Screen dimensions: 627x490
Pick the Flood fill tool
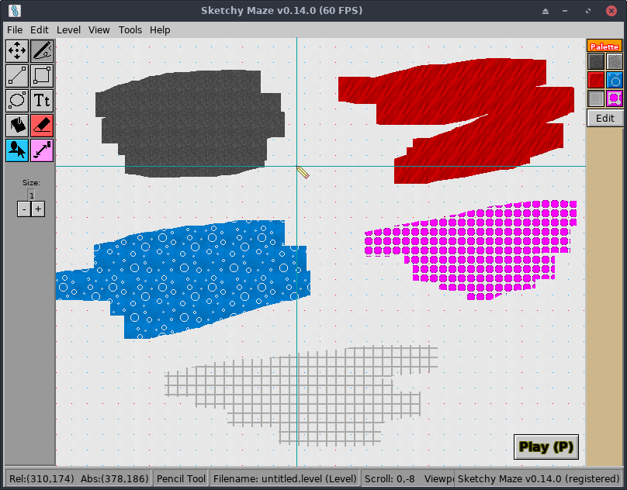pos(16,125)
